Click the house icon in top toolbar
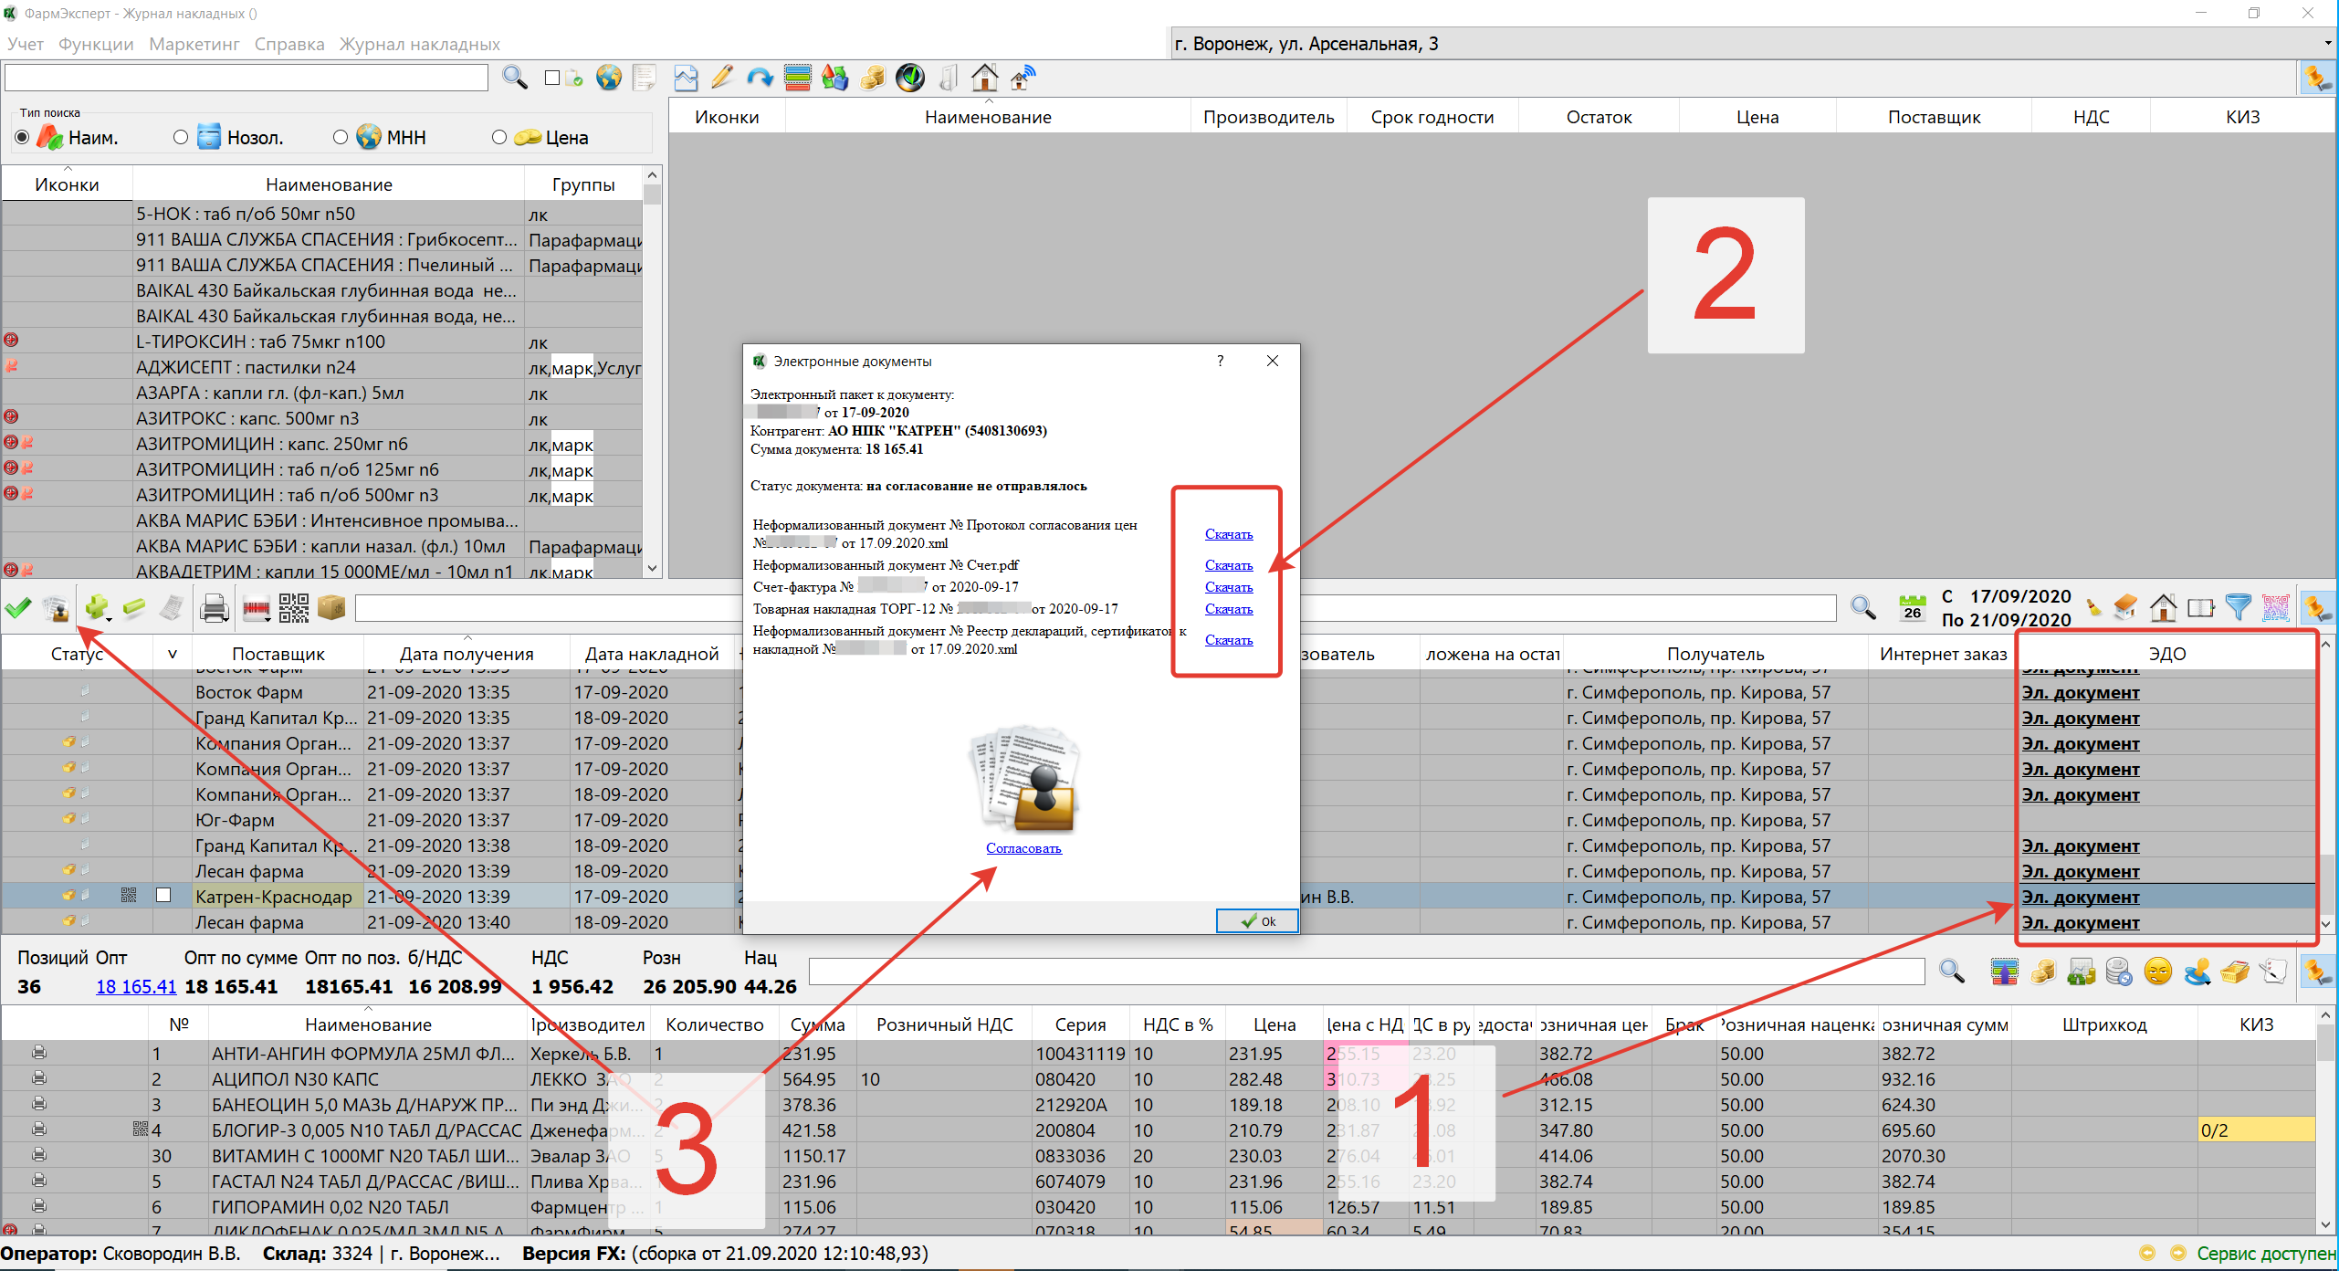The height and width of the screenshot is (1271, 2339). point(984,79)
